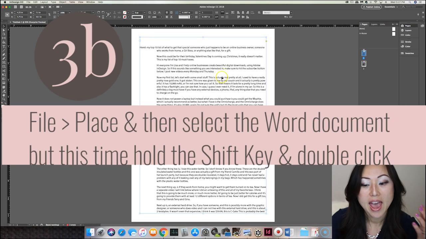Viewport: 426px width, 239px height.
Task: Select the Type tool in the toolbox
Action: 4,46
